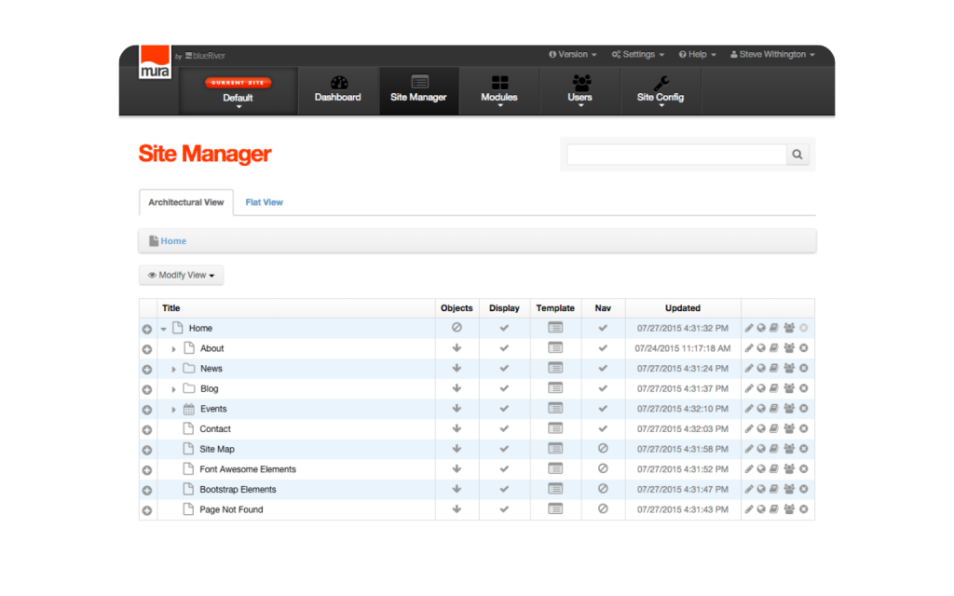Open the Settings menu in top bar
The height and width of the screenshot is (596, 954).
638,55
